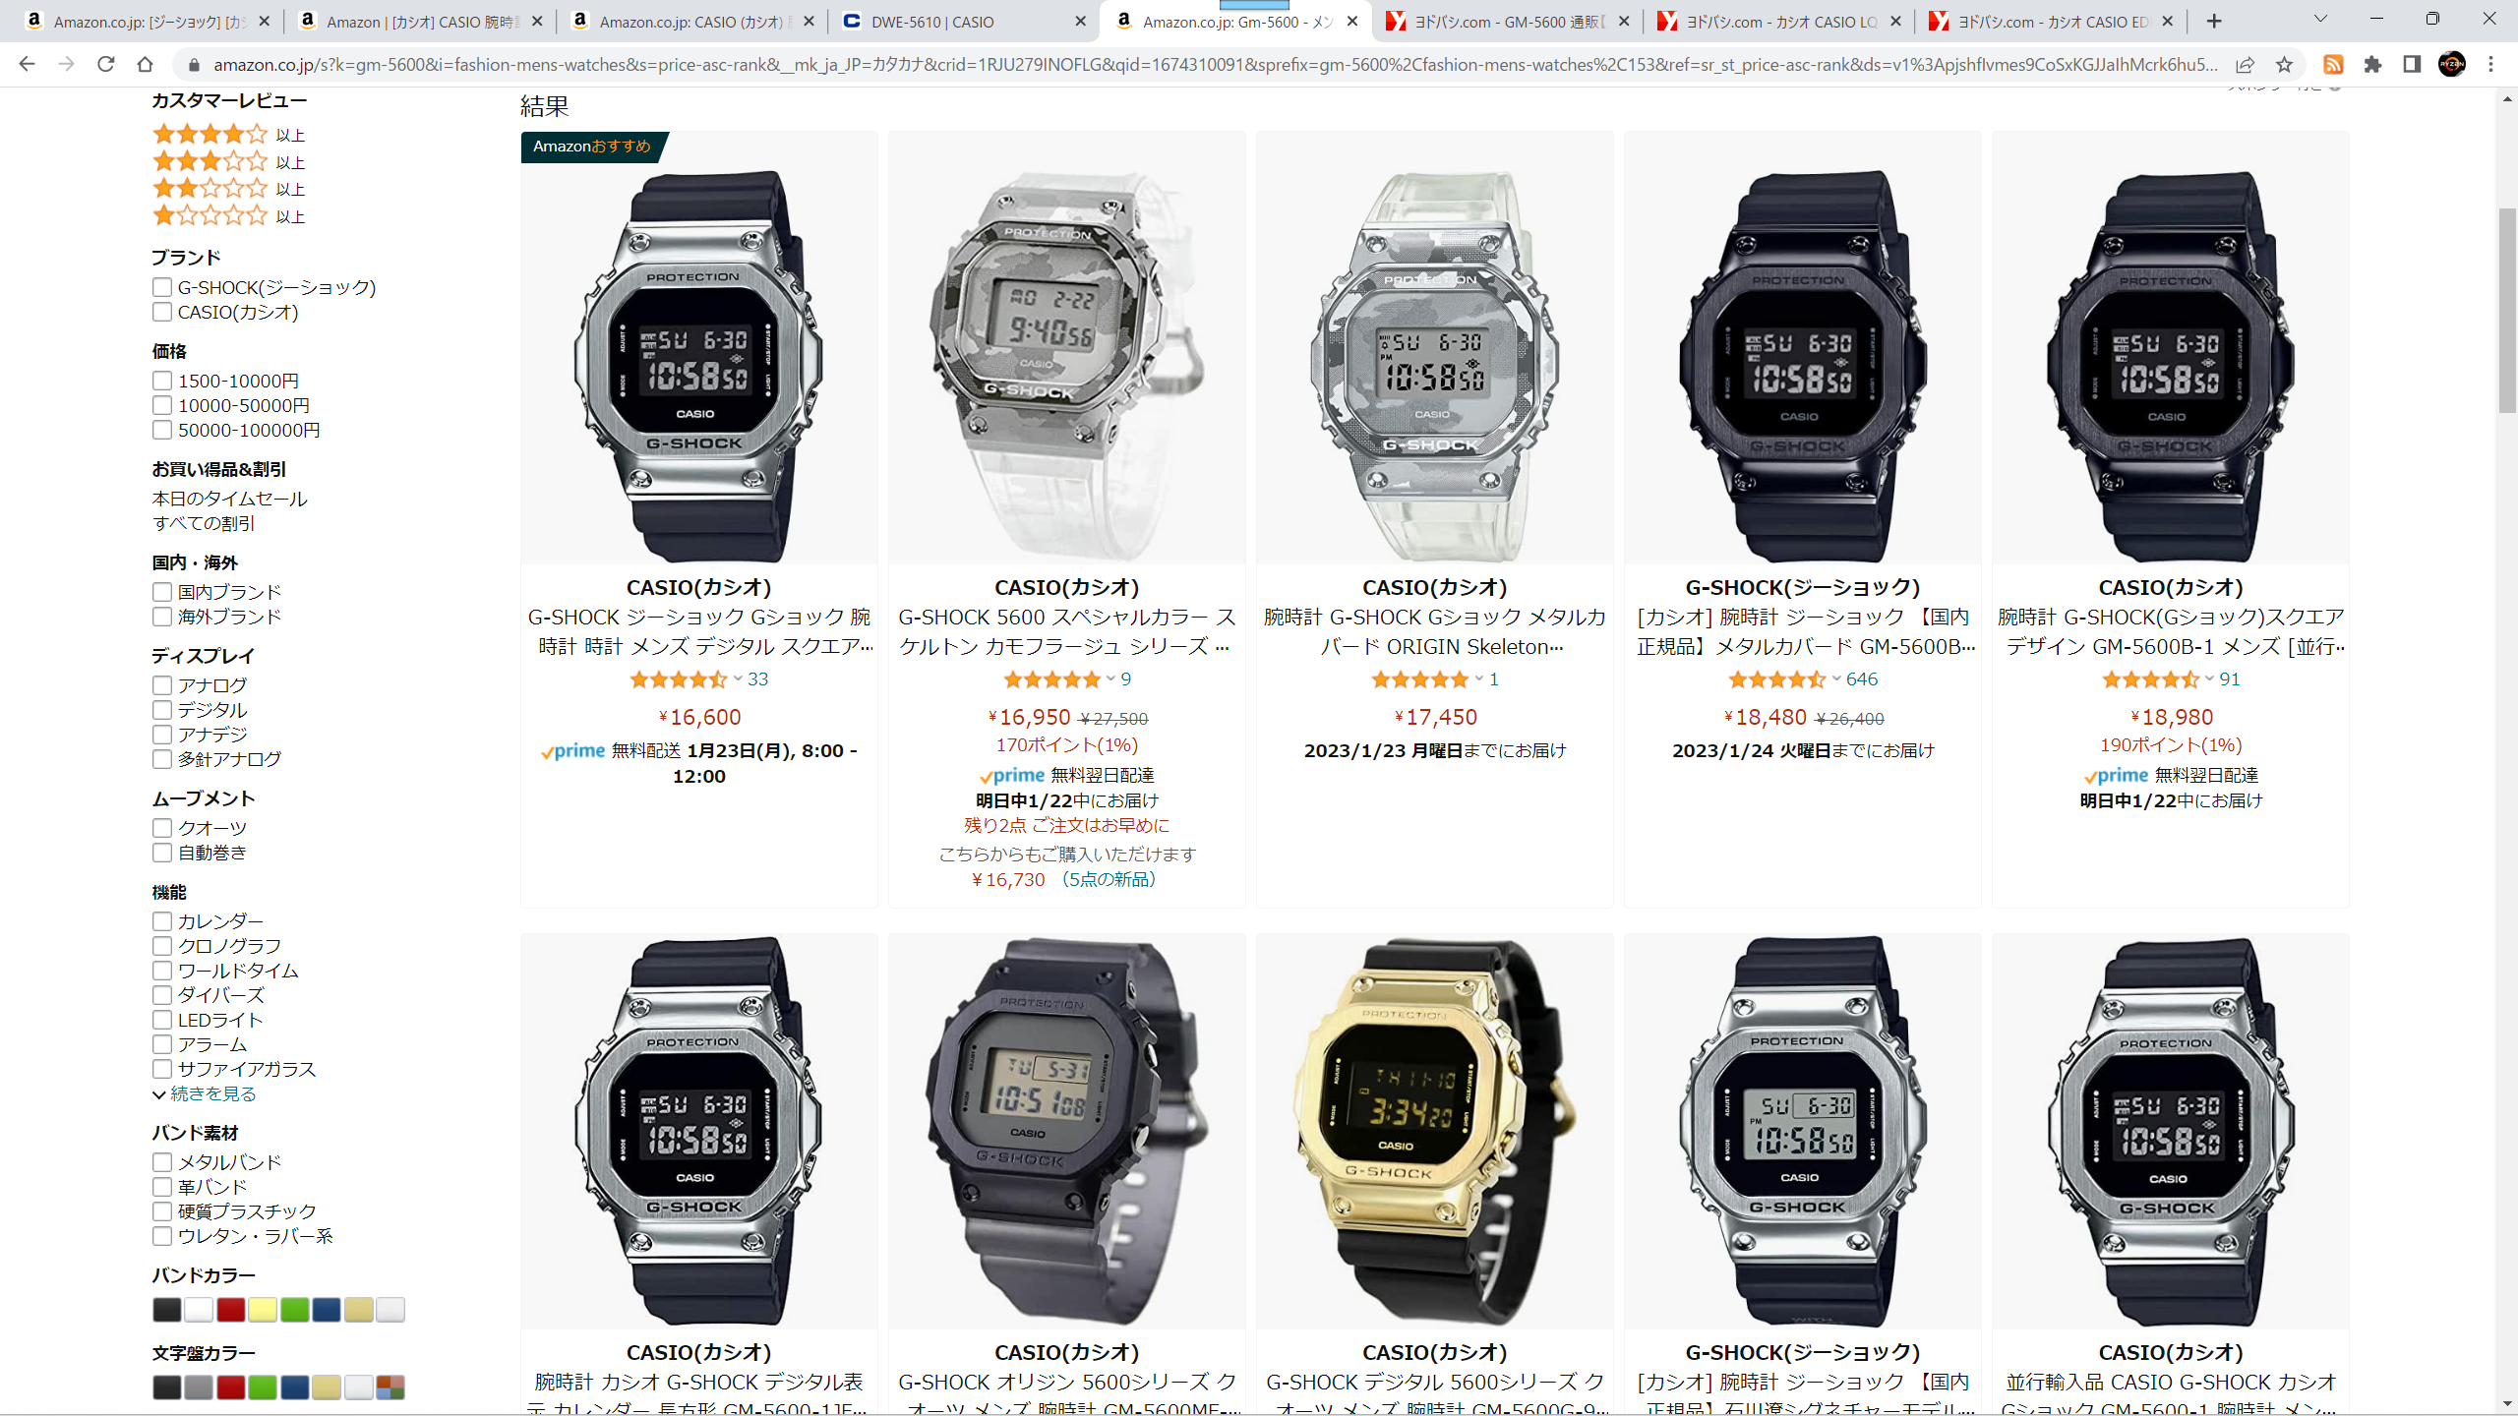Image resolution: width=2518 pixels, height=1416 pixels.
Task: Open the 本日のタイムセール deals link
Action: pos(229,499)
